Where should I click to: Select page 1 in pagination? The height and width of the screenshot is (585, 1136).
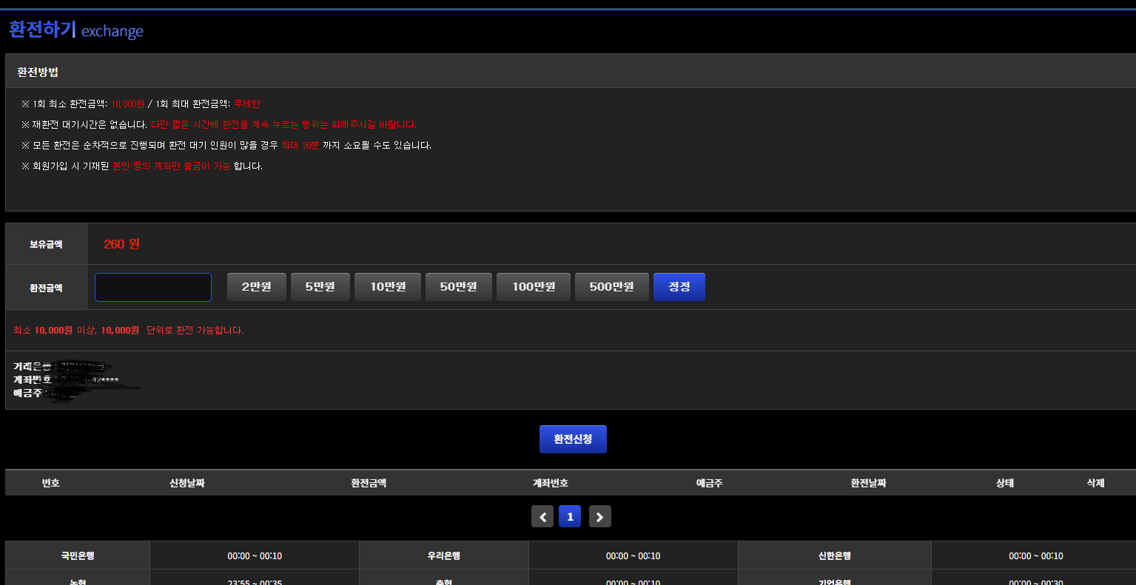570,516
